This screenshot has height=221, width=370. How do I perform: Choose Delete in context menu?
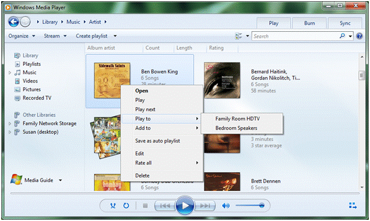coord(162,176)
